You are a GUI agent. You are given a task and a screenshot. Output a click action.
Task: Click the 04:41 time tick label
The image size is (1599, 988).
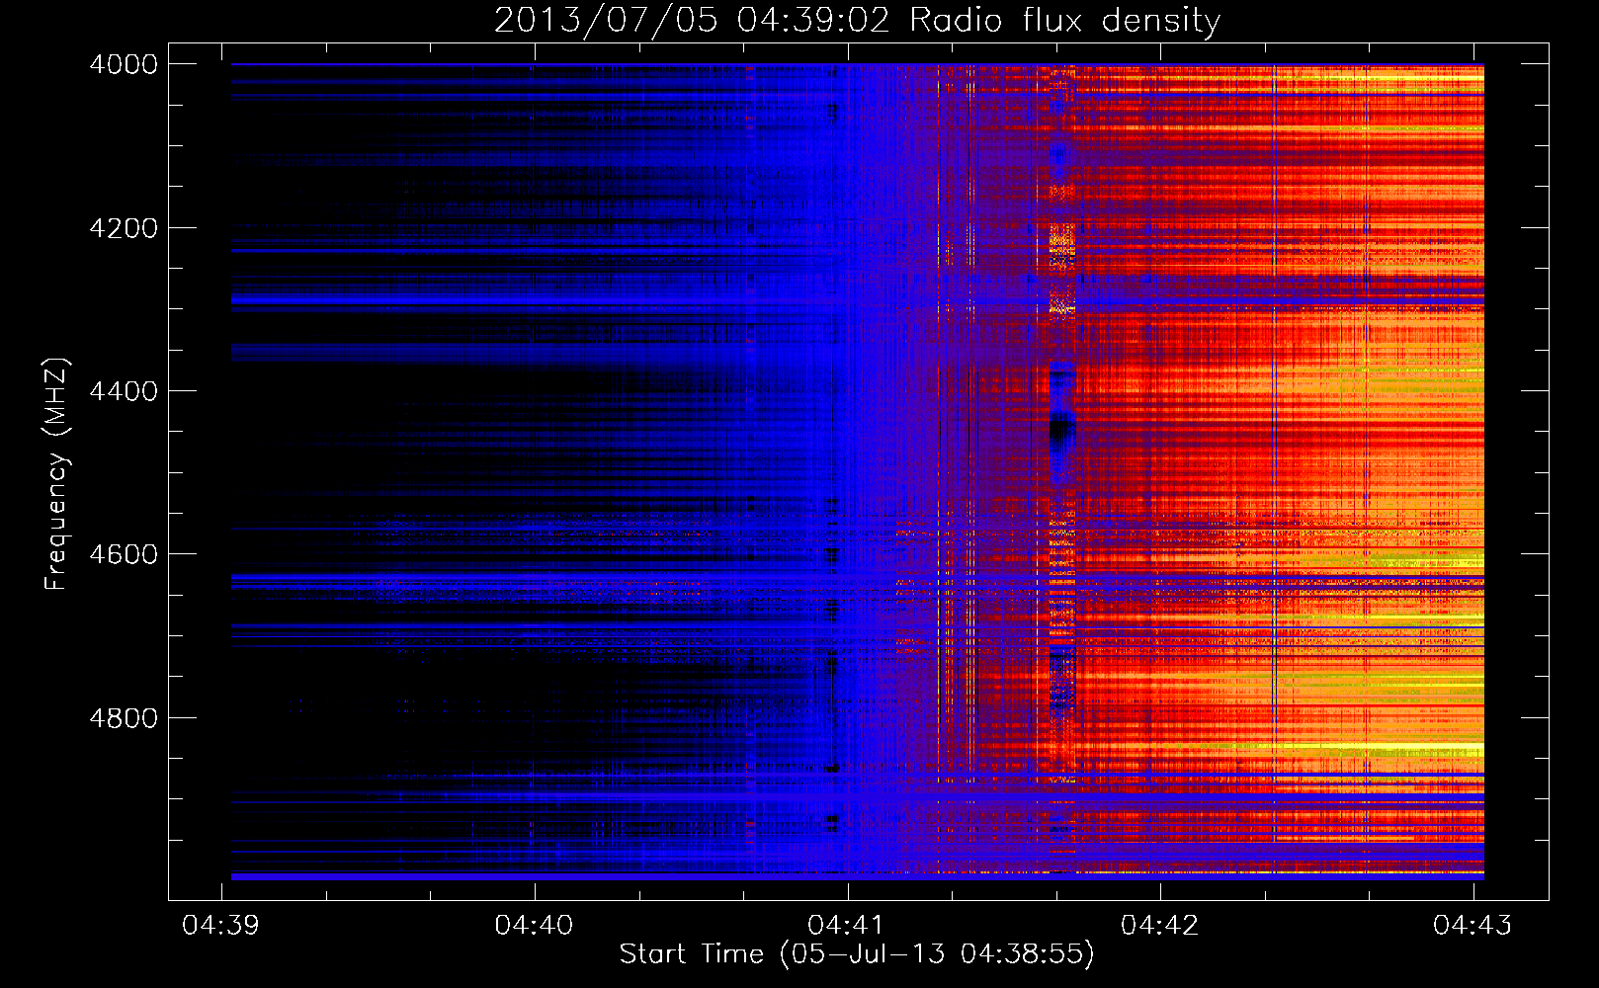click(847, 925)
